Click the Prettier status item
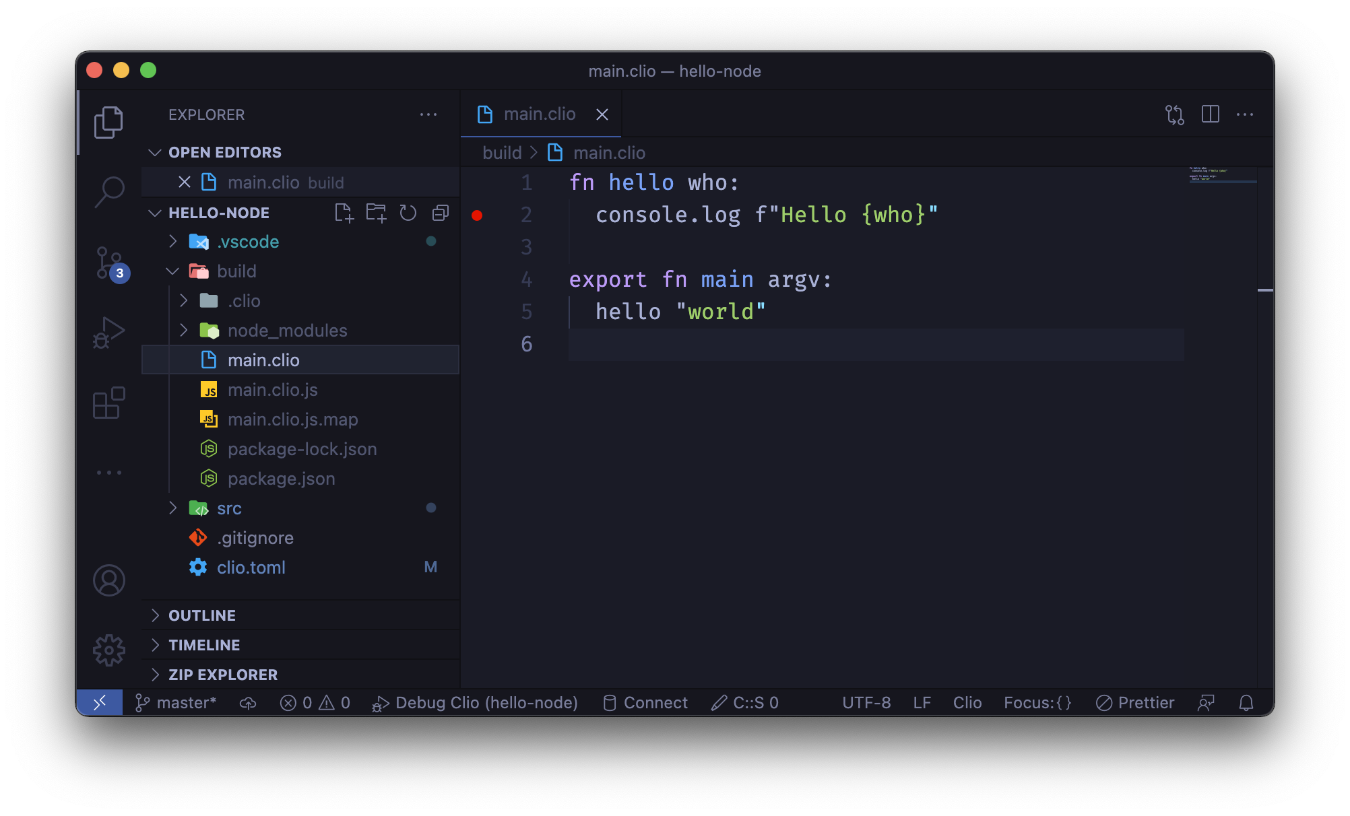1350x816 pixels. (x=1135, y=703)
